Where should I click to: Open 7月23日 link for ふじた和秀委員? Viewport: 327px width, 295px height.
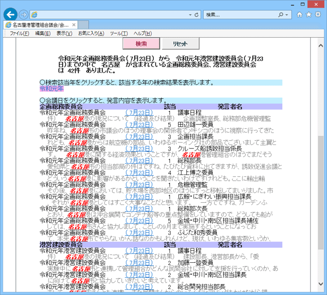pyautogui.click(x=140, y=233)
